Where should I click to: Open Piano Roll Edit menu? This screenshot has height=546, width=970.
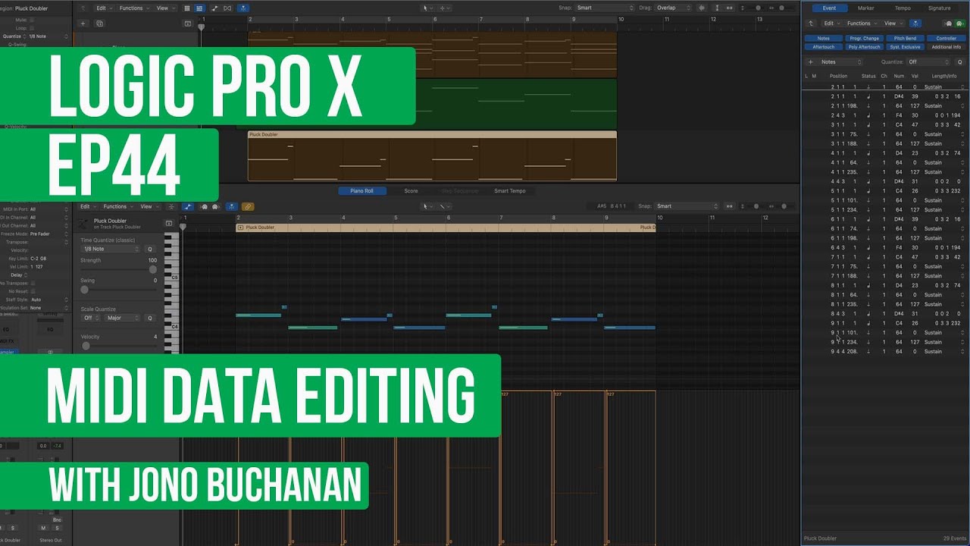(88, 206)
